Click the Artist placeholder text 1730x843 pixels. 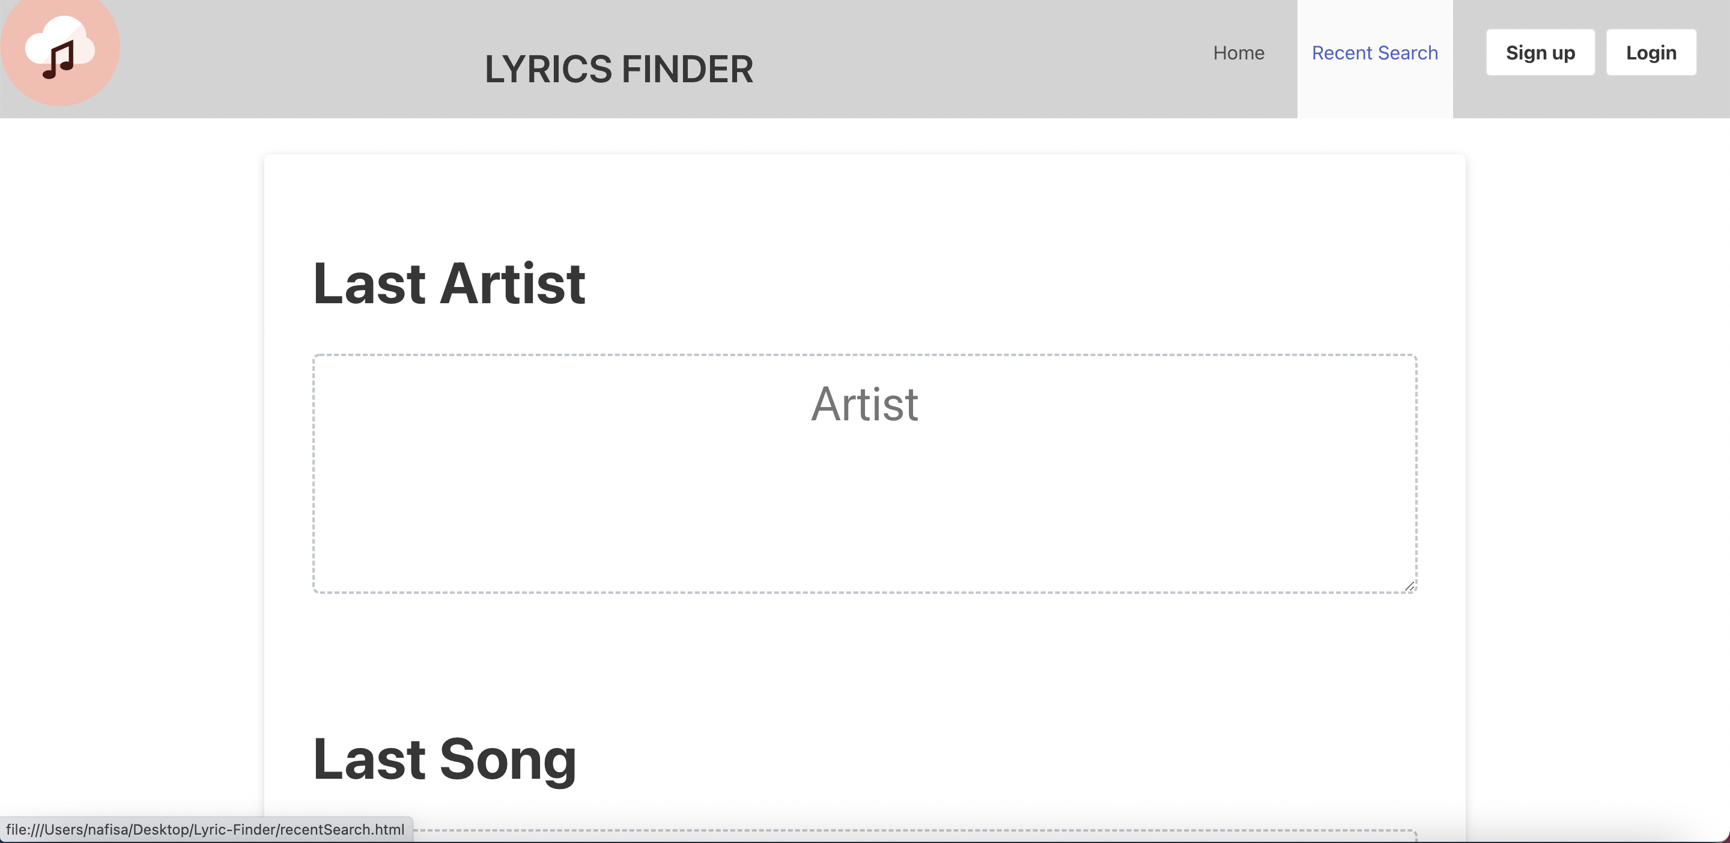[865, 403]
